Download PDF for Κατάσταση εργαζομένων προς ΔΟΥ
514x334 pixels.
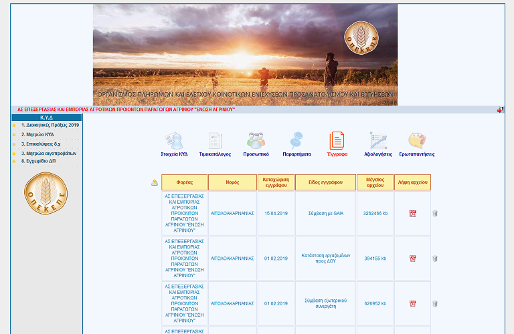coord(412,259)
